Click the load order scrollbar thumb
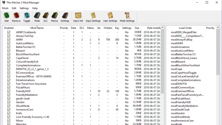 (218, 52)
